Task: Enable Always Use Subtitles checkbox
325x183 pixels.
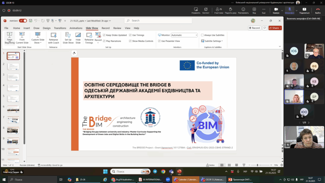Action: pyautogui.click(x=202, y=35)
